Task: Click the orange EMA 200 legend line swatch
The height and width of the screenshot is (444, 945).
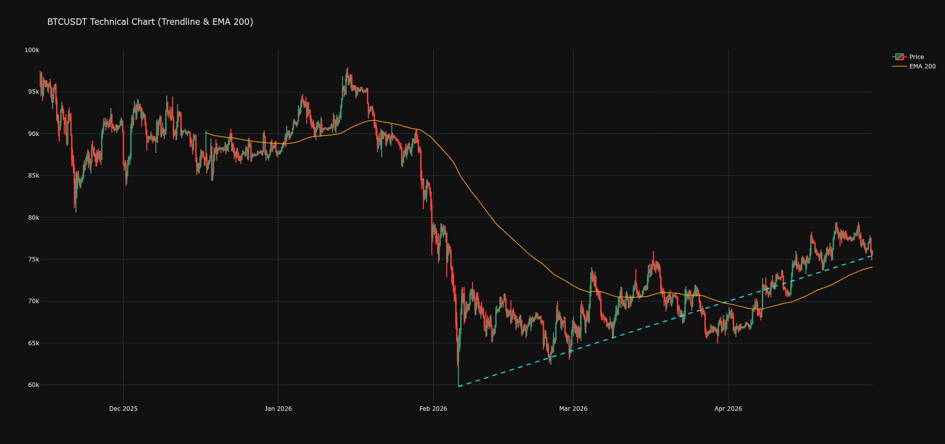Action: (x=899, y=66)
